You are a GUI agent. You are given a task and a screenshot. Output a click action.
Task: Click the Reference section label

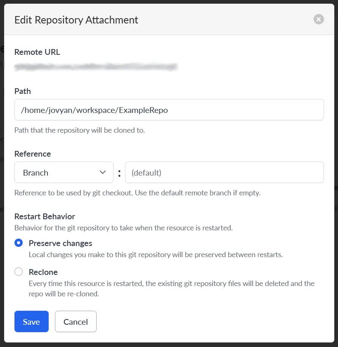tap(33, 154)
